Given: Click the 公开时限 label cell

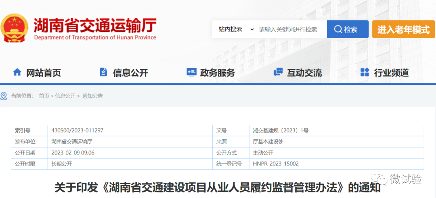Looking at the screenshot, I should [x=29, y=164].
